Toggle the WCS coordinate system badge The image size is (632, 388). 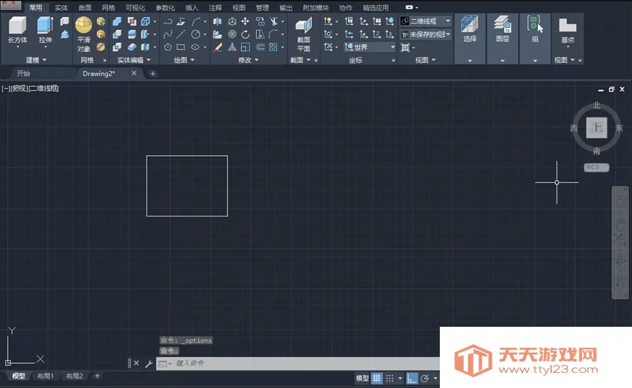[596, 167]
